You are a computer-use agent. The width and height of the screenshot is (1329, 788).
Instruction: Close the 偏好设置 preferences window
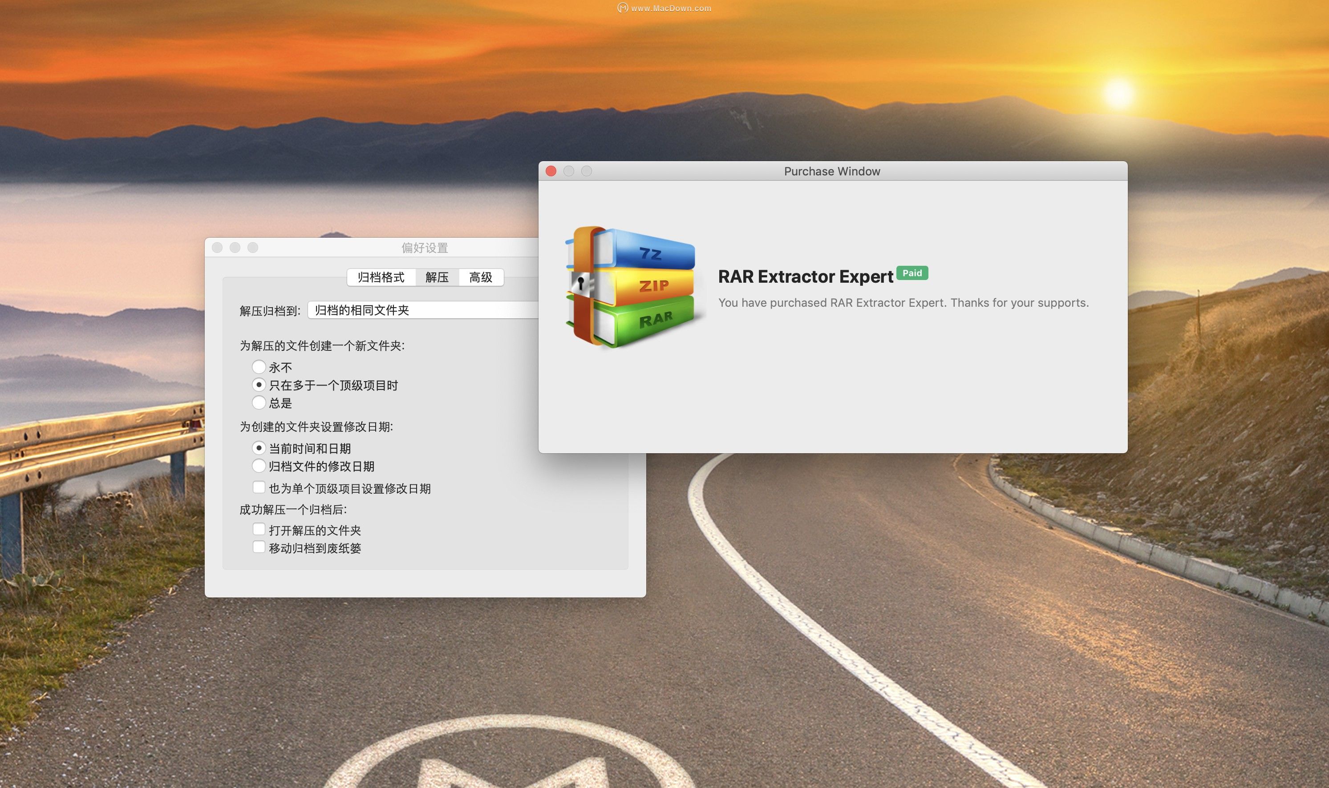click(217, 248)
